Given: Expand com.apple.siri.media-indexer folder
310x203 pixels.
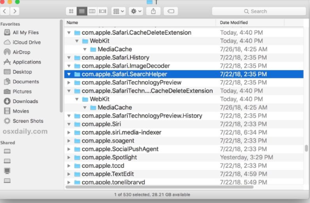Looking at the screenshot, I should [x=69, y=132].
